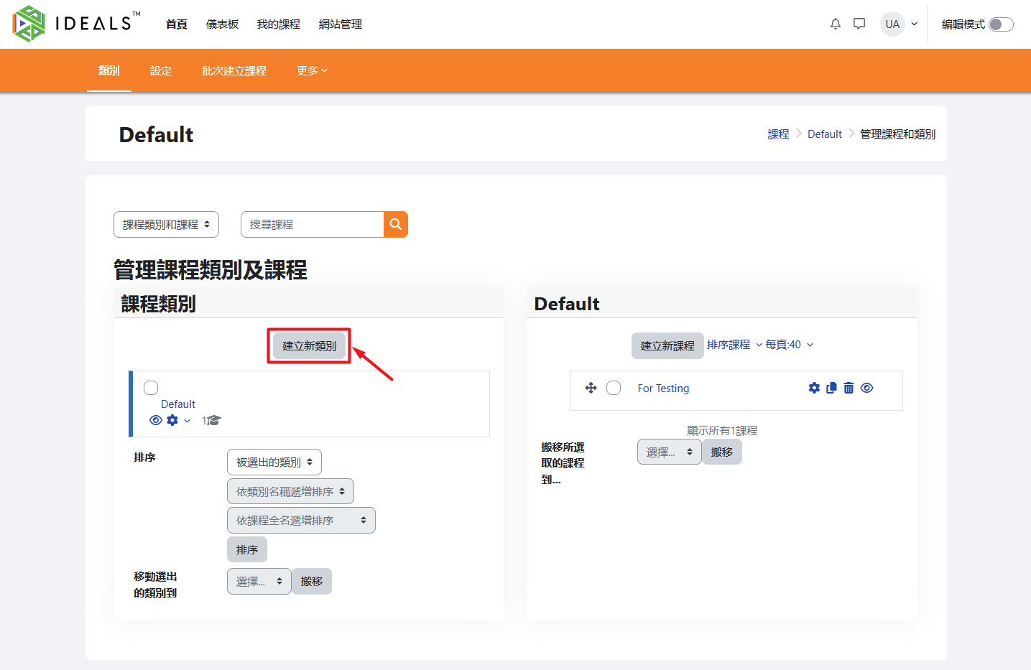Expand the 依類別名稱遞增排序 dropdown

click(x=290, y=491)
